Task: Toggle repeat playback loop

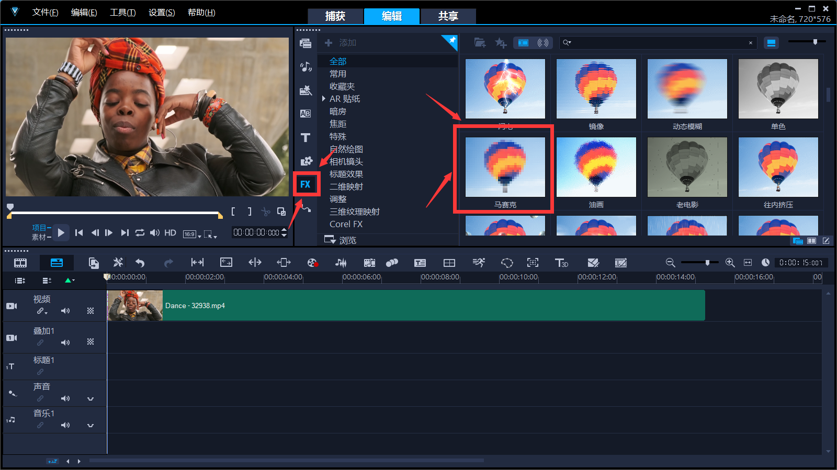Action: [x=140, y=232]
